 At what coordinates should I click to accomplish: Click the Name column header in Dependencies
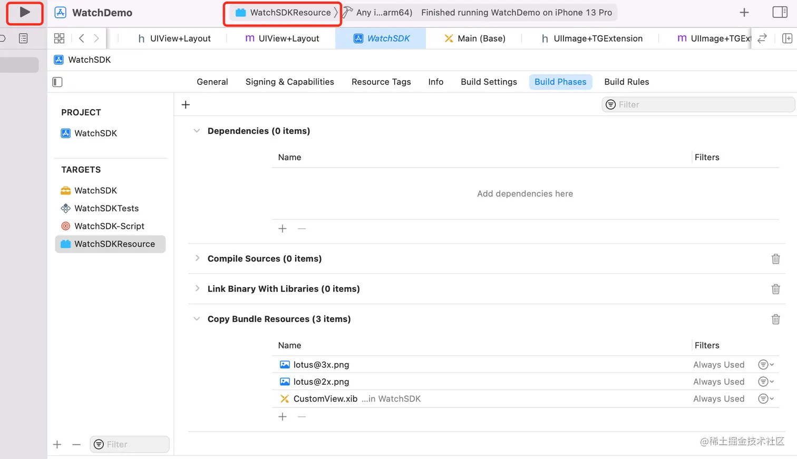[x=290, y=157]
